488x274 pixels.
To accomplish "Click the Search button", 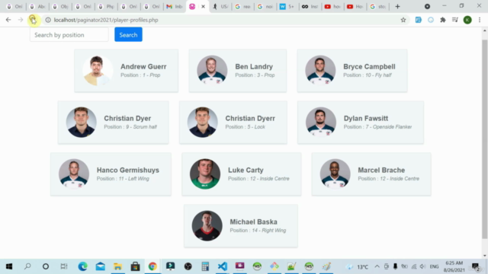I will tap(128, 35).
